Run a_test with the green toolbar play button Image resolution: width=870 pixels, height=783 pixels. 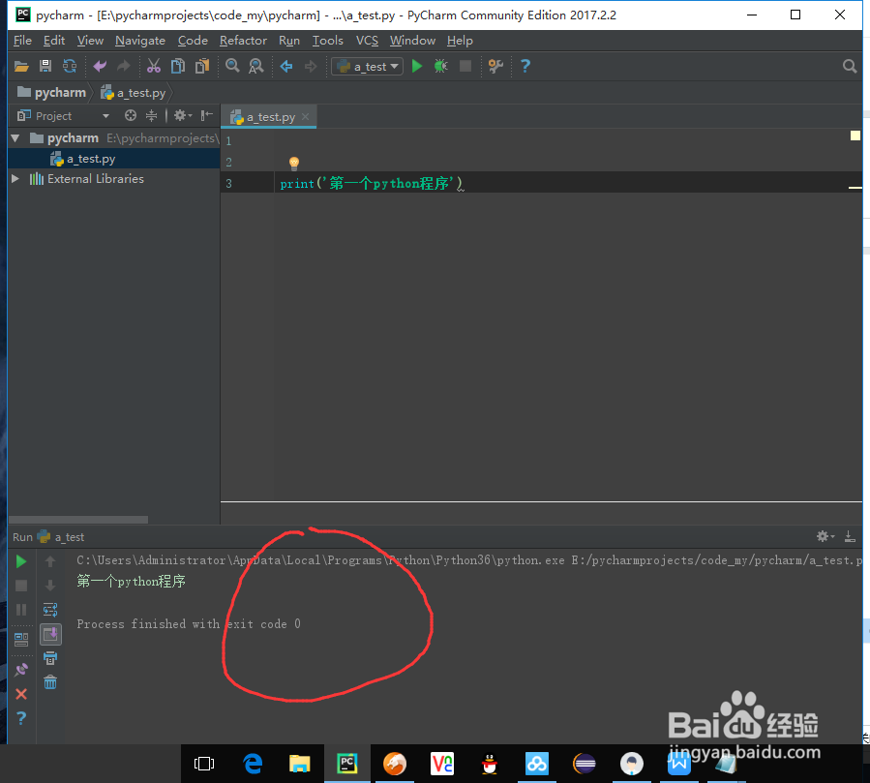(417, 67)
